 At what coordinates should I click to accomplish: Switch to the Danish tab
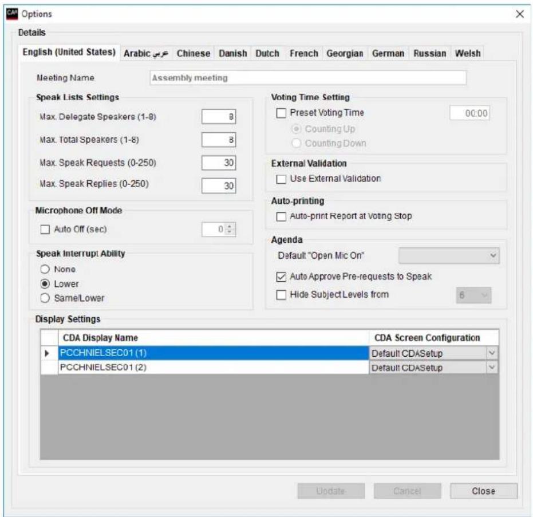pos(233,54)
